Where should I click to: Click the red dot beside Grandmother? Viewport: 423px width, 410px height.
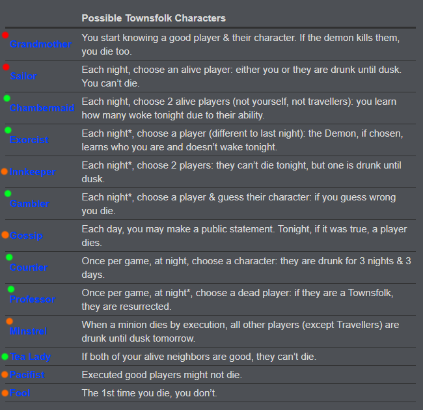click(5, 35)
